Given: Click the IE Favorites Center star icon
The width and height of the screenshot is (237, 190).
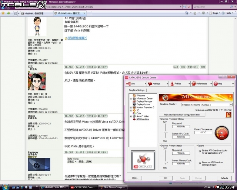Looking at the screenshot, I should pos(3,13).
